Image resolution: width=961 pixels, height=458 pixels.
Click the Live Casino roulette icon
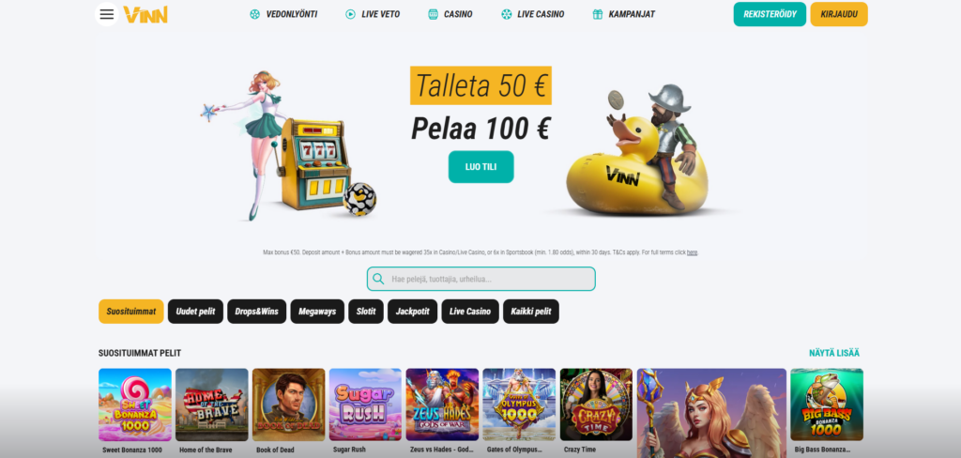[507, 14]
